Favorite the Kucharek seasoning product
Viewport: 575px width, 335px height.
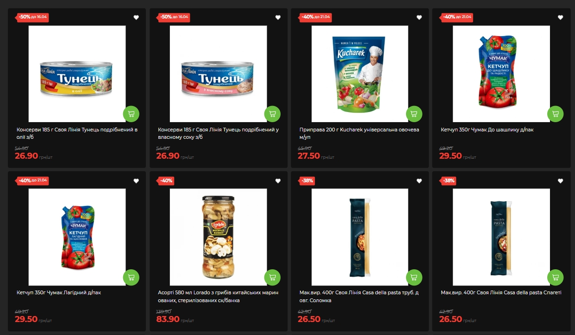[419, 18]
